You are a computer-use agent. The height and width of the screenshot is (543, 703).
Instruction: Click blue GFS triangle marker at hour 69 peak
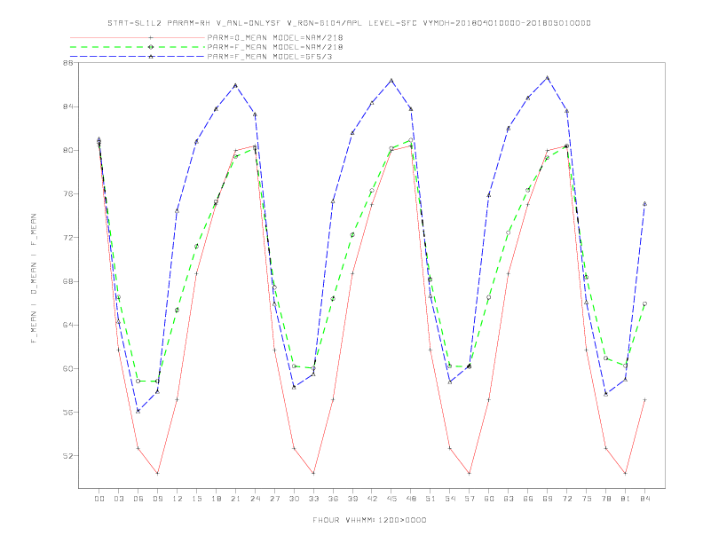coord(548,77)
